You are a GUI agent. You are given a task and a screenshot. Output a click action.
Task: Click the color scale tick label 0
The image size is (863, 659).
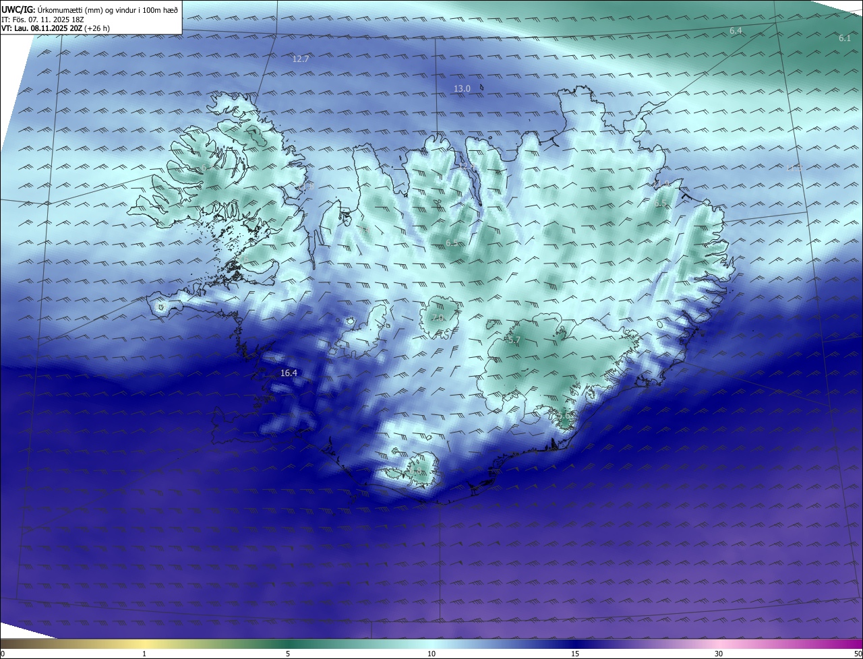[3, 654]
